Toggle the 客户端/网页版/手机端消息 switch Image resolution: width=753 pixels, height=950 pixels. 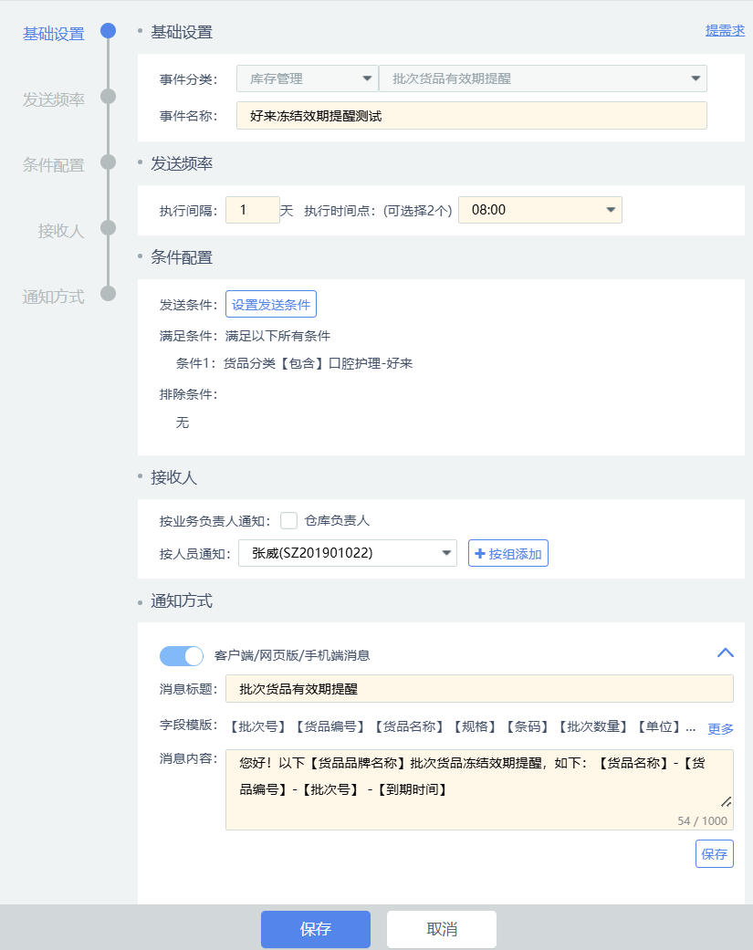pos(181,655)
